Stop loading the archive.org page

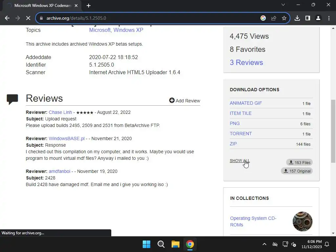(28, 18)
